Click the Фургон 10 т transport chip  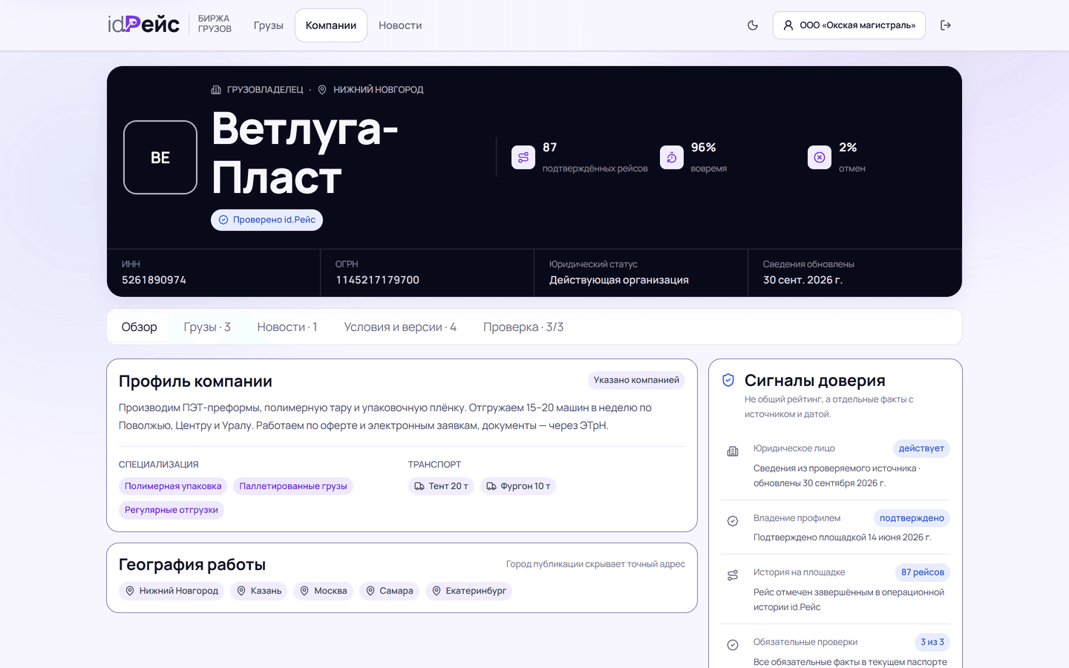pyautogui.click(x=518, y=486)
